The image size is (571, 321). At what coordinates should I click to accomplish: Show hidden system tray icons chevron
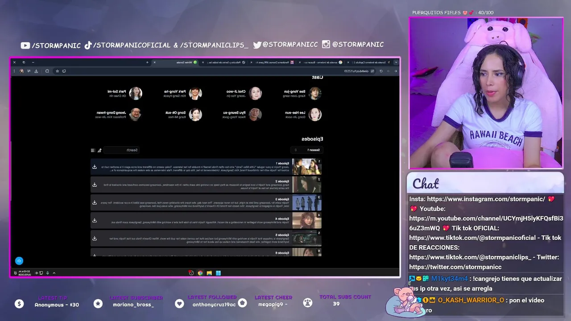tap(54, 273)
